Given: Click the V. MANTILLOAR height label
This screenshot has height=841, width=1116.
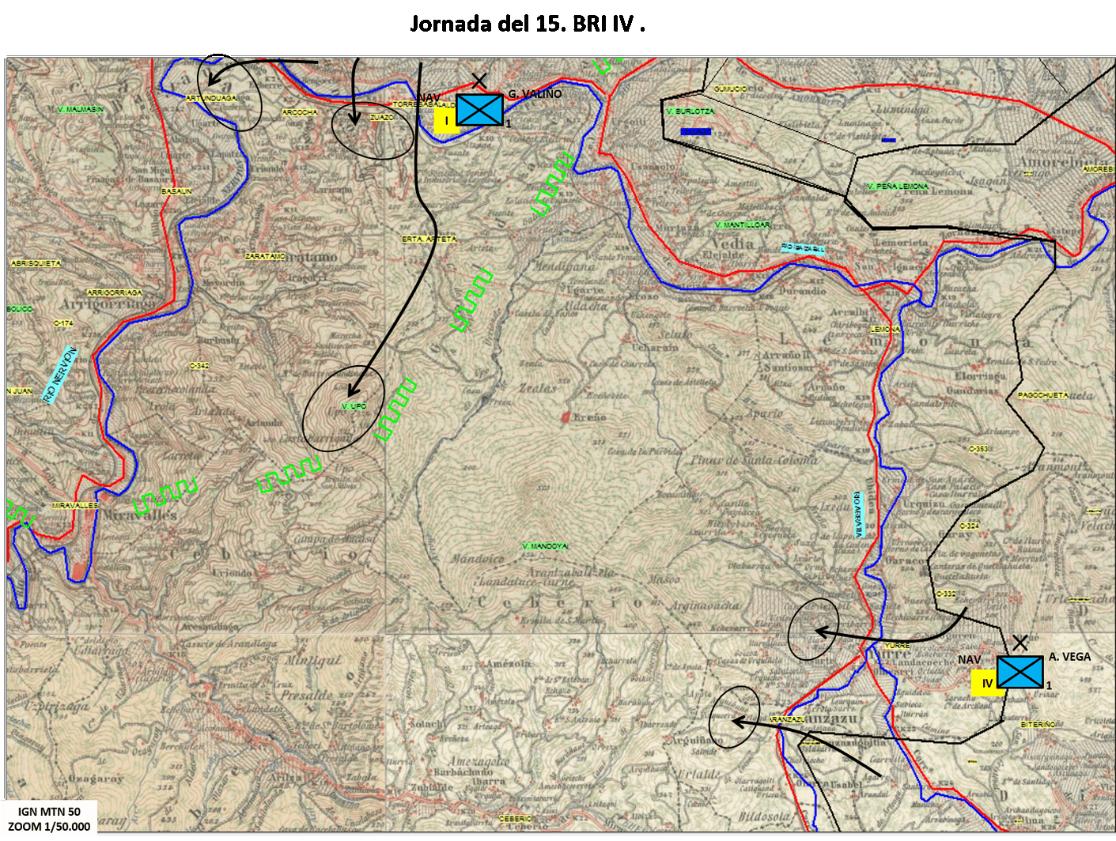Looking at the screenshot, I should [742, 225].
